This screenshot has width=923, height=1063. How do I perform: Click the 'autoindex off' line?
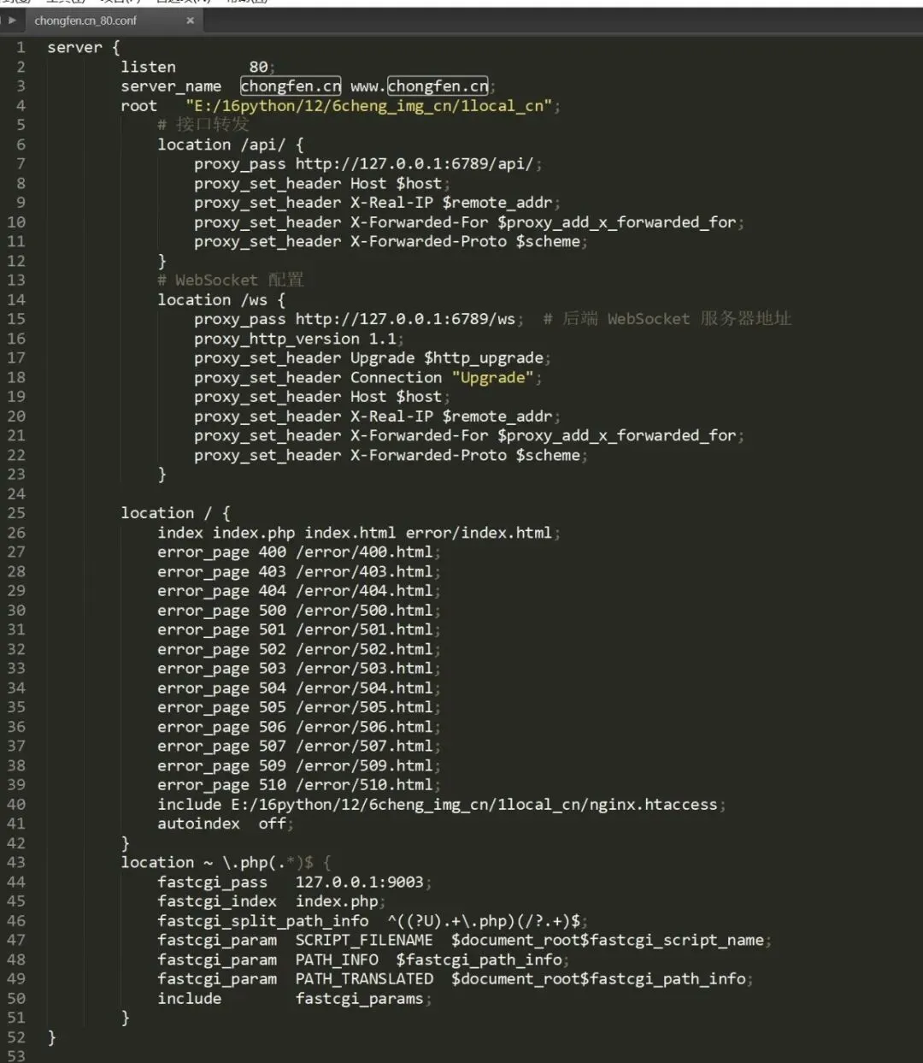224,824
